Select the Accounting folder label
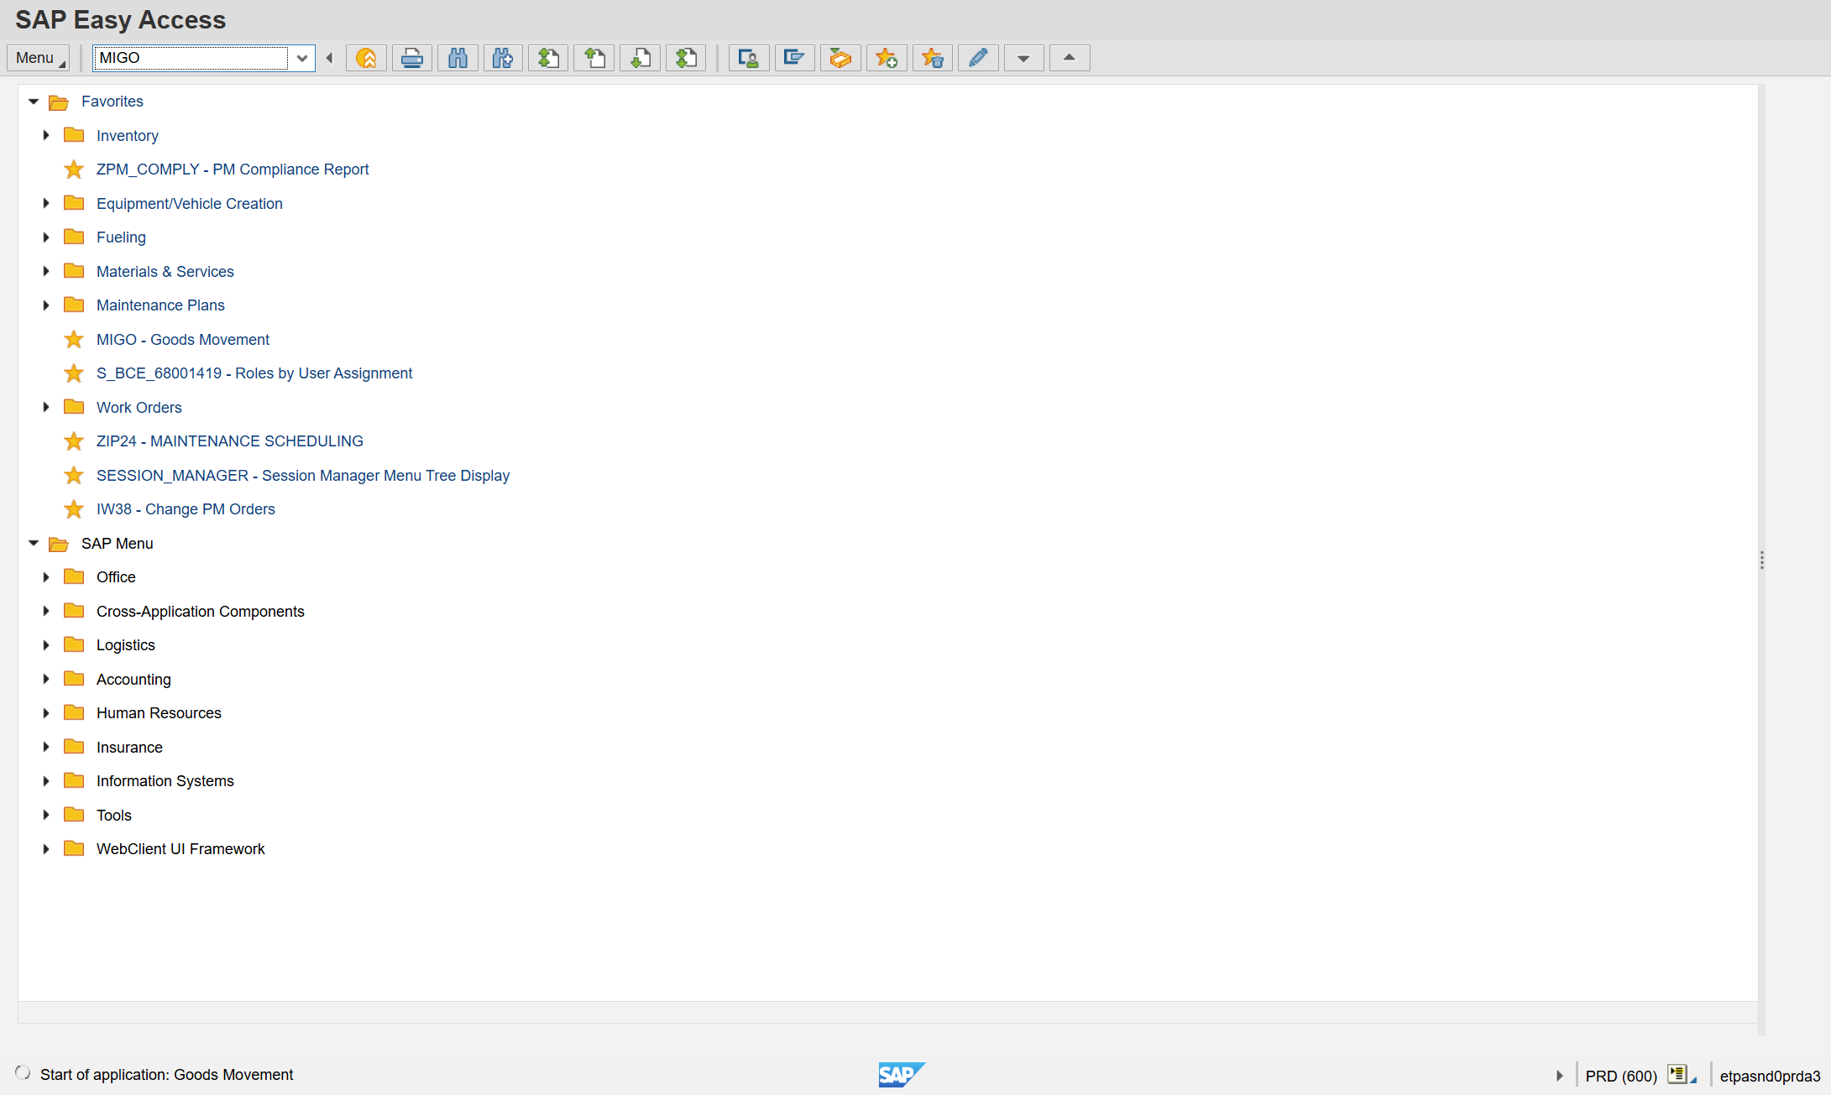1831x1095 pixels. pos(133,680)
